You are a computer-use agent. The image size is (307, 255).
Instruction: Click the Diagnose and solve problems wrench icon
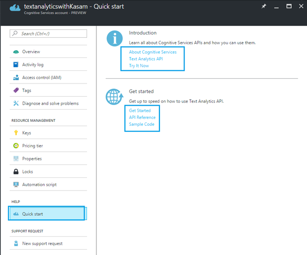pyautogui.click(x=16, y=103)
